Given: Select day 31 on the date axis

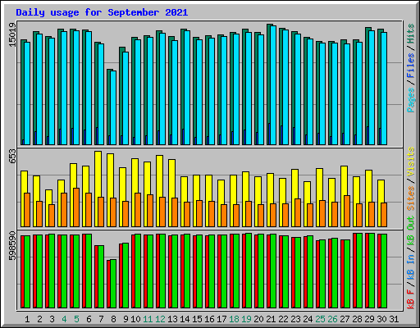Looking at the screenshot, I should coord(394,319).
